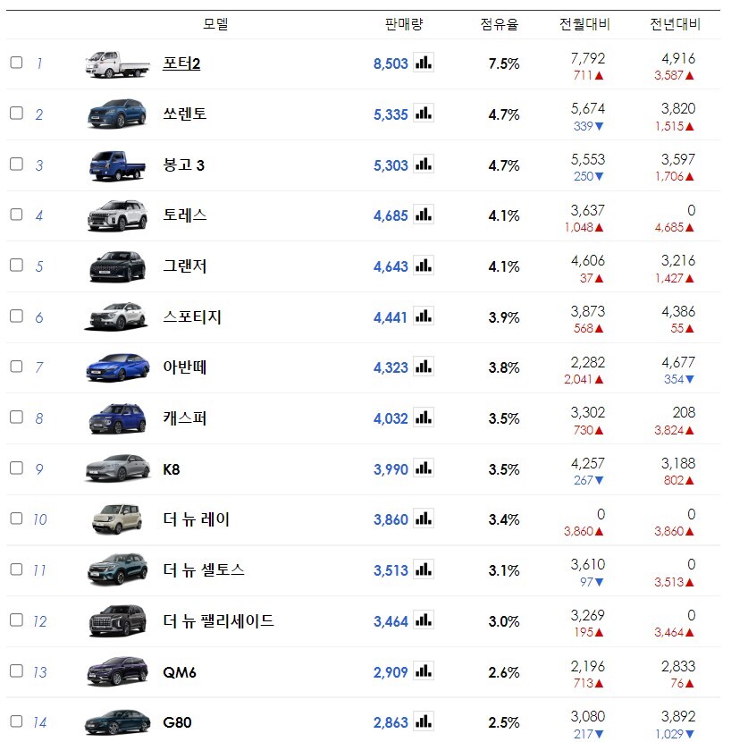This screenshot has width=748, height=742.
Task: Open the 더 뉴 팰리세이드 model link
Action: coord(218,620)
